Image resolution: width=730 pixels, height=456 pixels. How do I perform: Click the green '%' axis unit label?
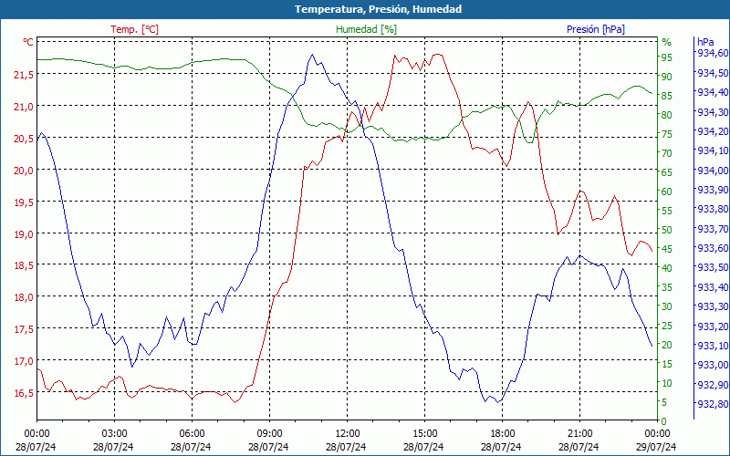pos(667,42)
